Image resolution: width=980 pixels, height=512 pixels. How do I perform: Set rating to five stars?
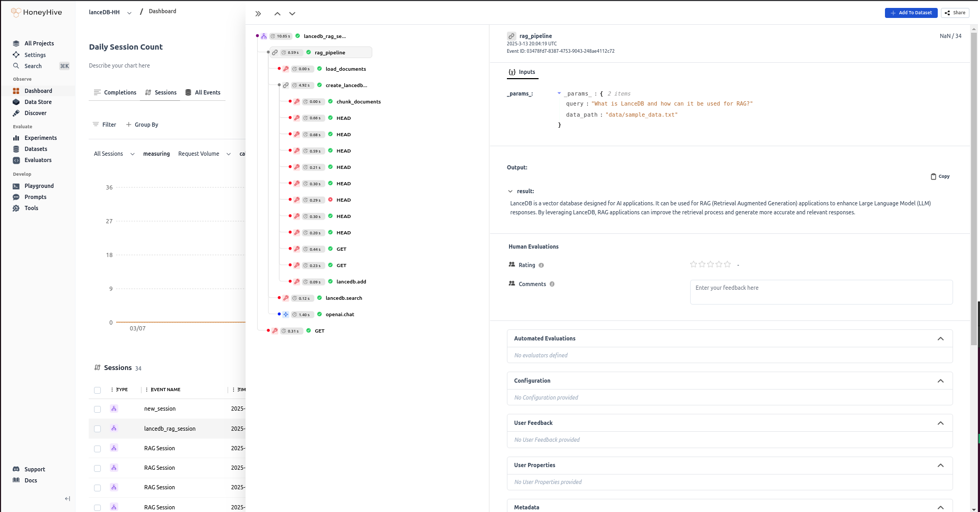728,264
